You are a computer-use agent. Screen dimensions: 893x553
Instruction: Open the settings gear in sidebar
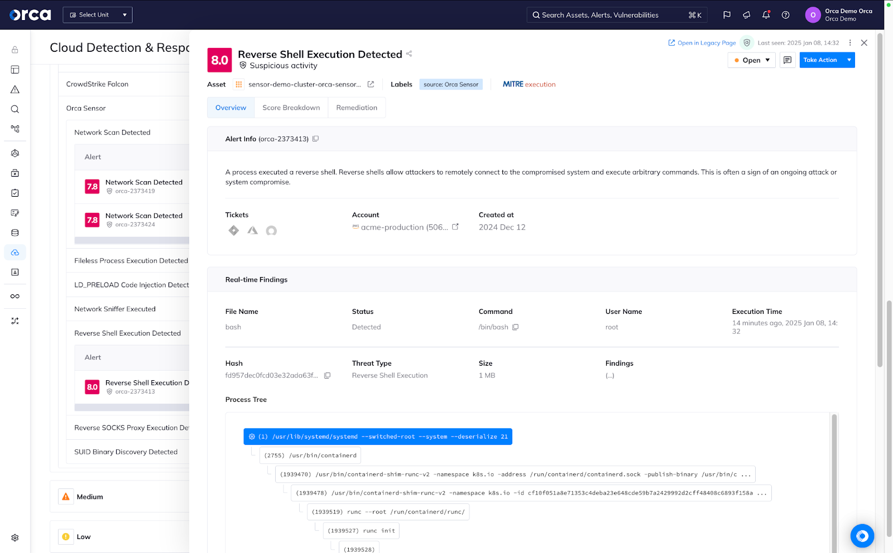click(15, 537)
